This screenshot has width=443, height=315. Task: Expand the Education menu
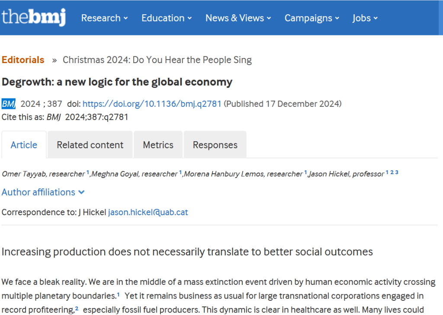(167, 18)
